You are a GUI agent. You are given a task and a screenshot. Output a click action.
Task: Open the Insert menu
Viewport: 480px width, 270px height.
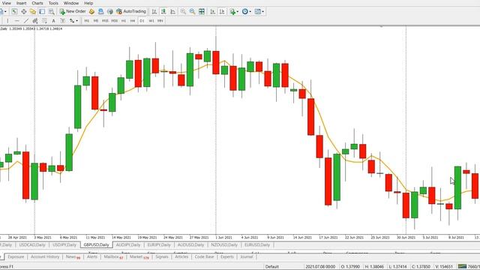pyautogui.click(x=21, y=3)
